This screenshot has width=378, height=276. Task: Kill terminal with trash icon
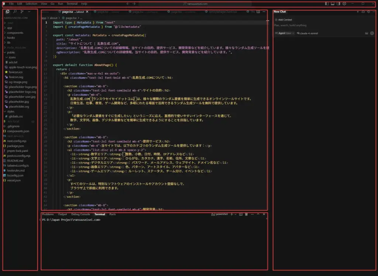pyautogui.click(x=246, y=214)
